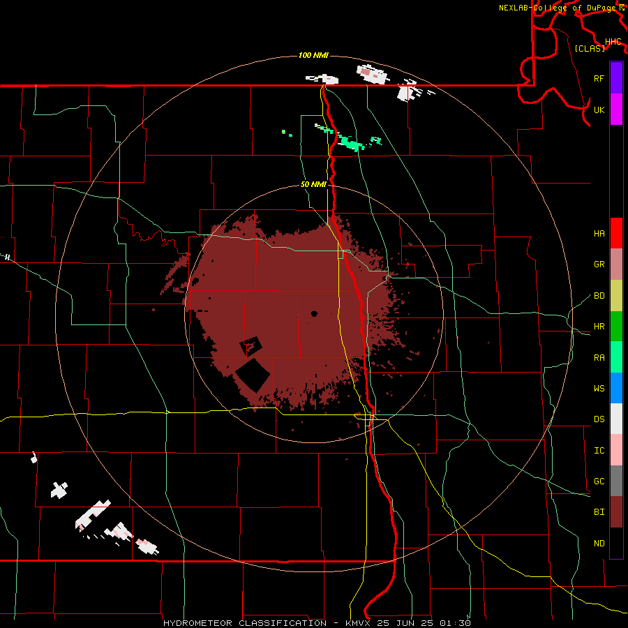Click the BD legend label
628x628 pixels.
pos(599,296)
